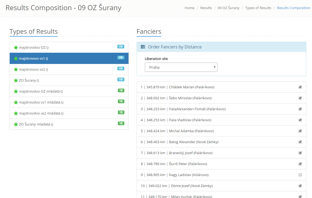Select majstrovstvo vs2 mláďatá result type
Viewport: 312px width, 198px height.
pyautogui.click(x=41, y=113)
